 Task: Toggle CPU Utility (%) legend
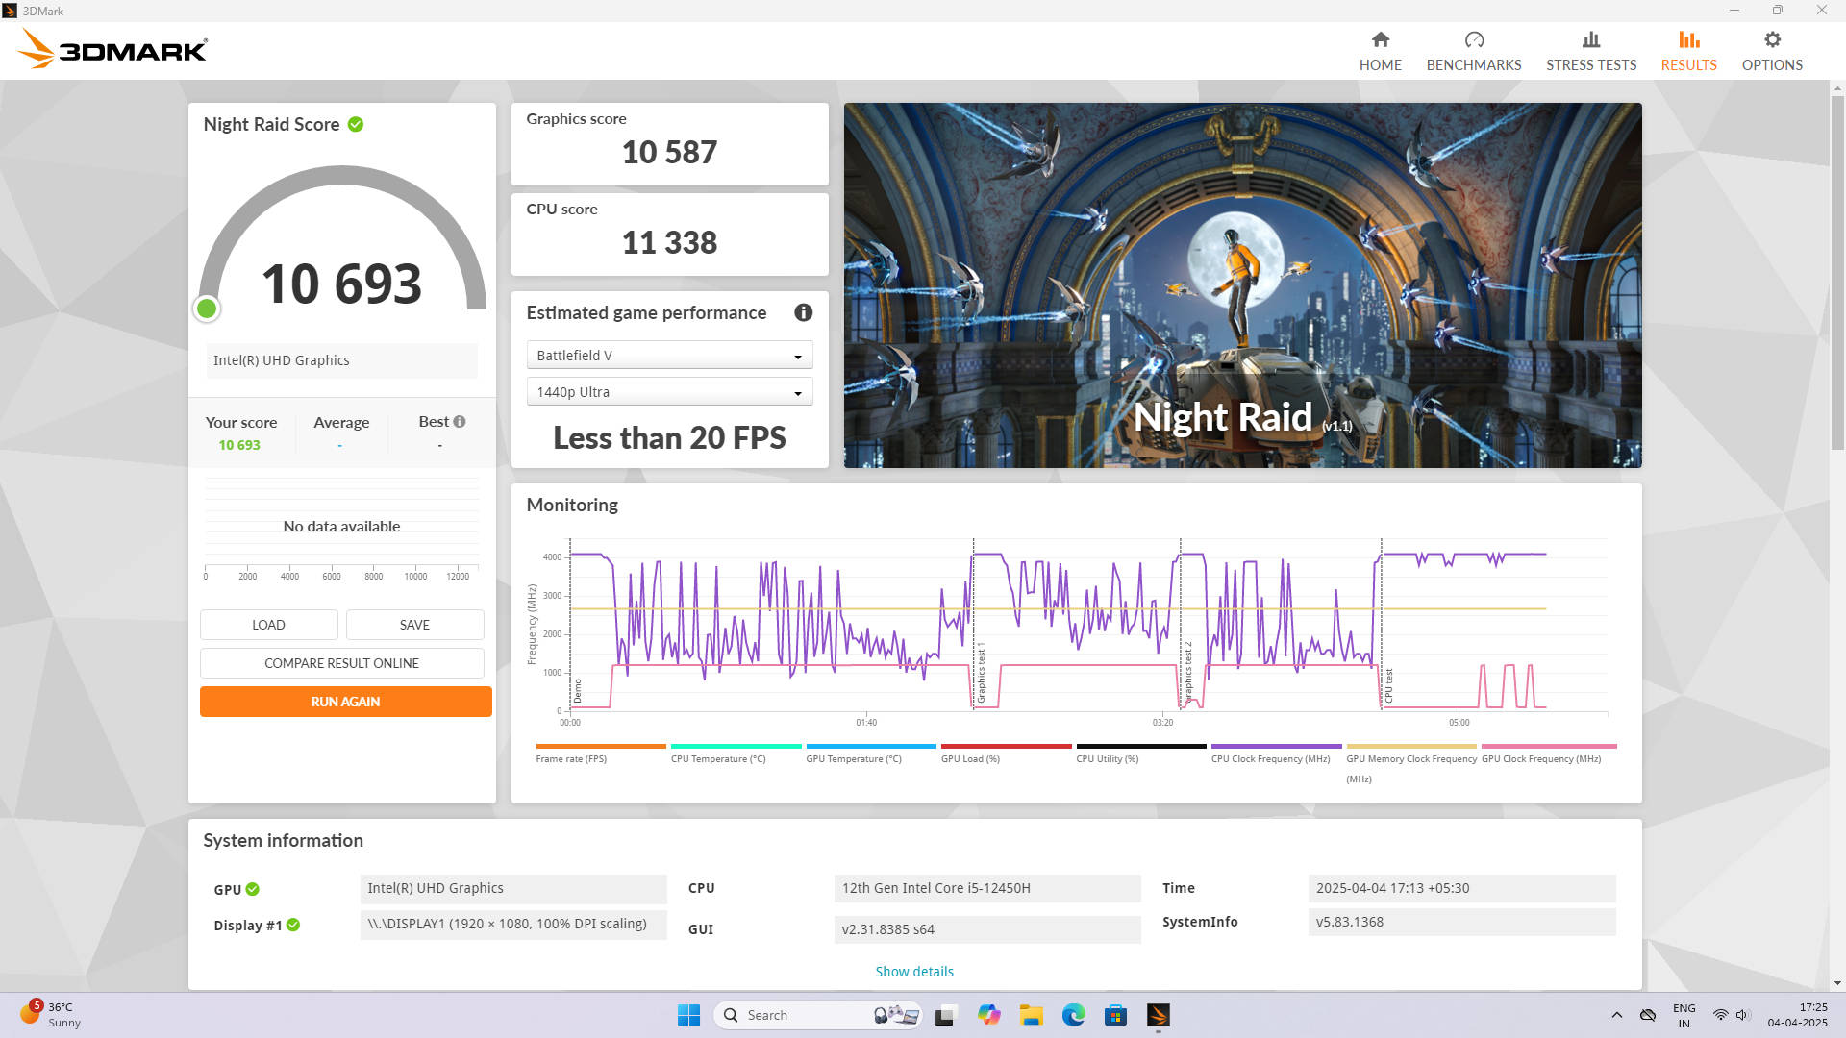(x=1140, y=754)
